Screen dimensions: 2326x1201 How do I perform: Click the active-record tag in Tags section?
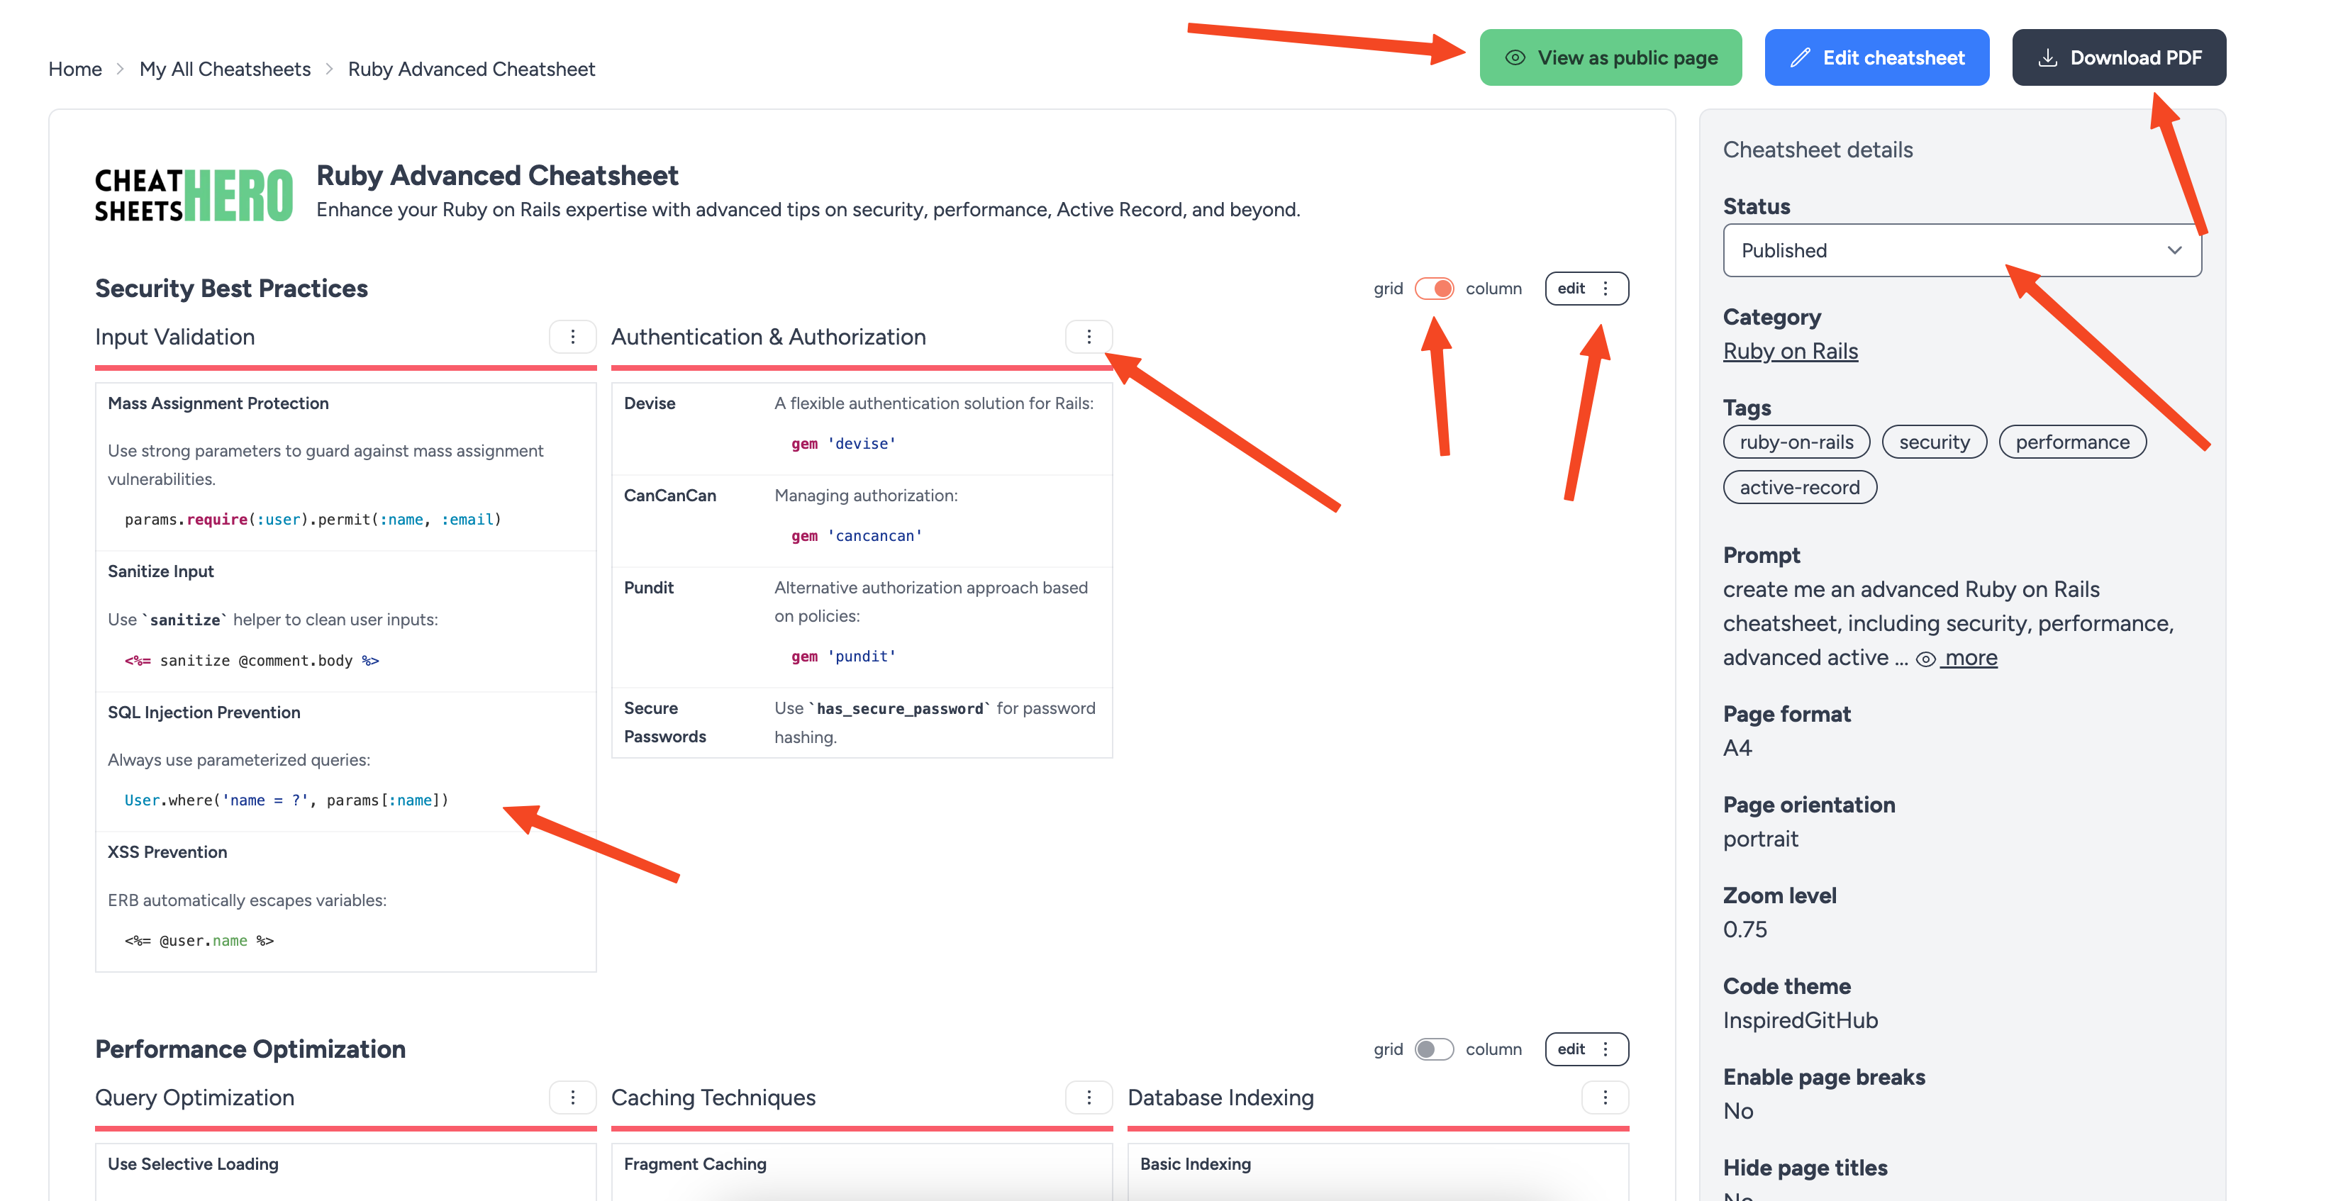click(x=1801, y=486)
